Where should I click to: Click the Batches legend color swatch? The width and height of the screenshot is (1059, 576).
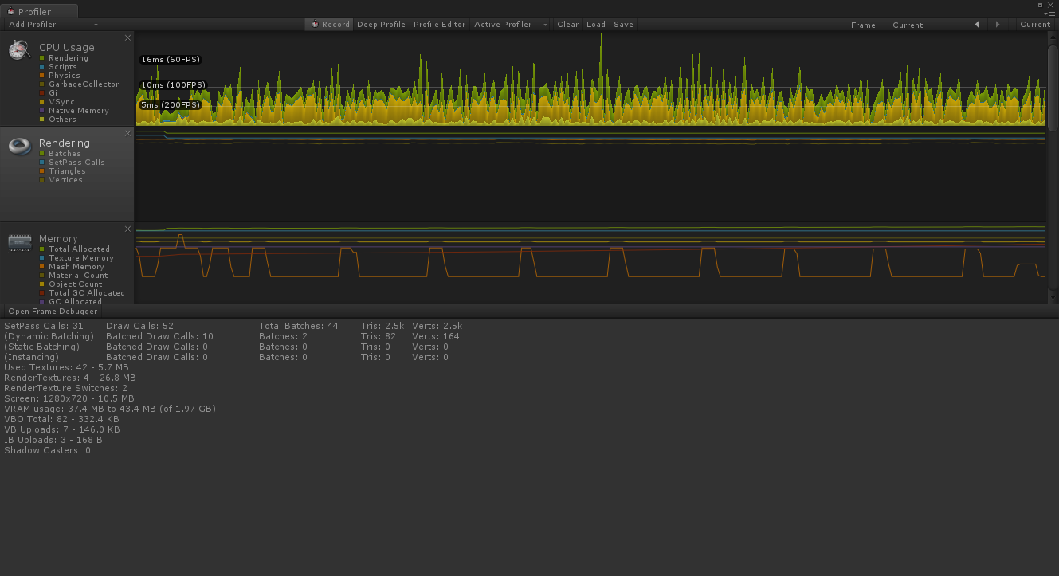pyautogui.click(x=41, y=154)
